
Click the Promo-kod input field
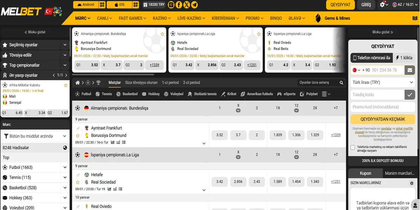(x=383, y=107)
